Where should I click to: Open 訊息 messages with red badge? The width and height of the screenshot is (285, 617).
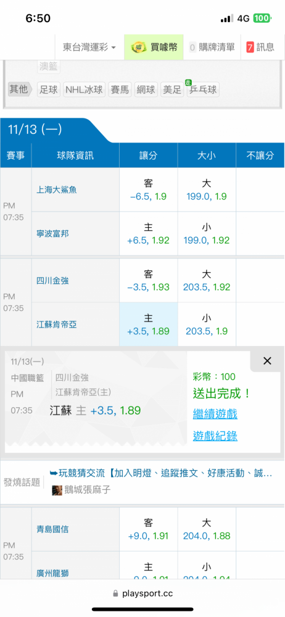[260, 48]
